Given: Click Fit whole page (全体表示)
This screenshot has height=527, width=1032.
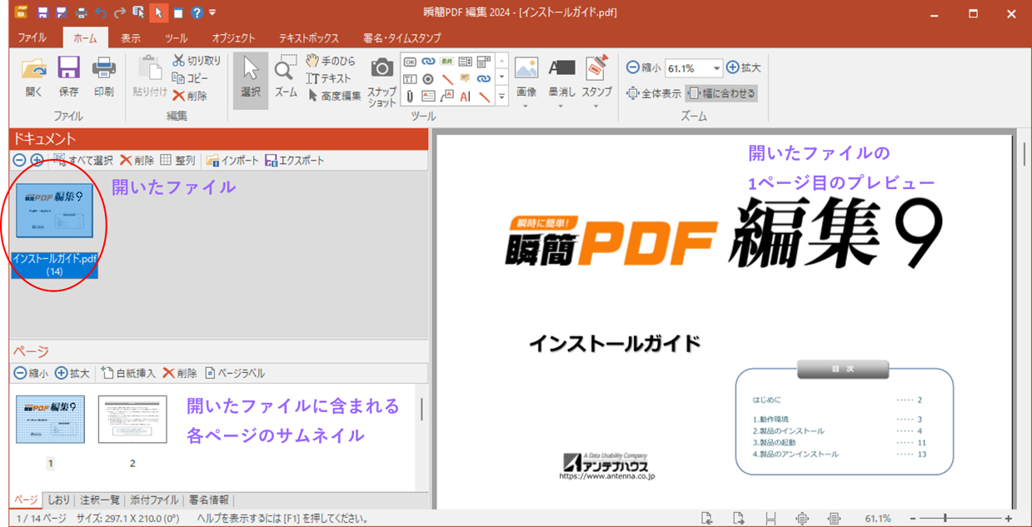Looking at the screenshot, I should 654,93.
